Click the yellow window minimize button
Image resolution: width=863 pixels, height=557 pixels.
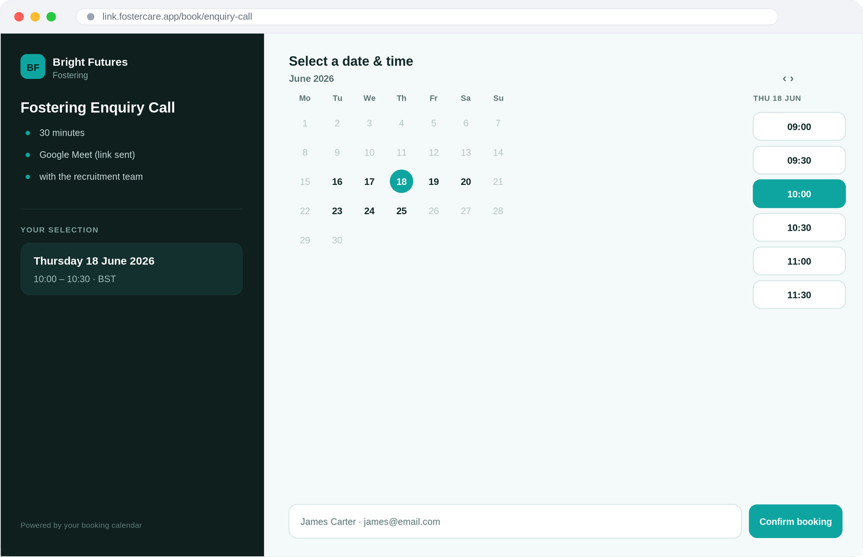(35, 17)
